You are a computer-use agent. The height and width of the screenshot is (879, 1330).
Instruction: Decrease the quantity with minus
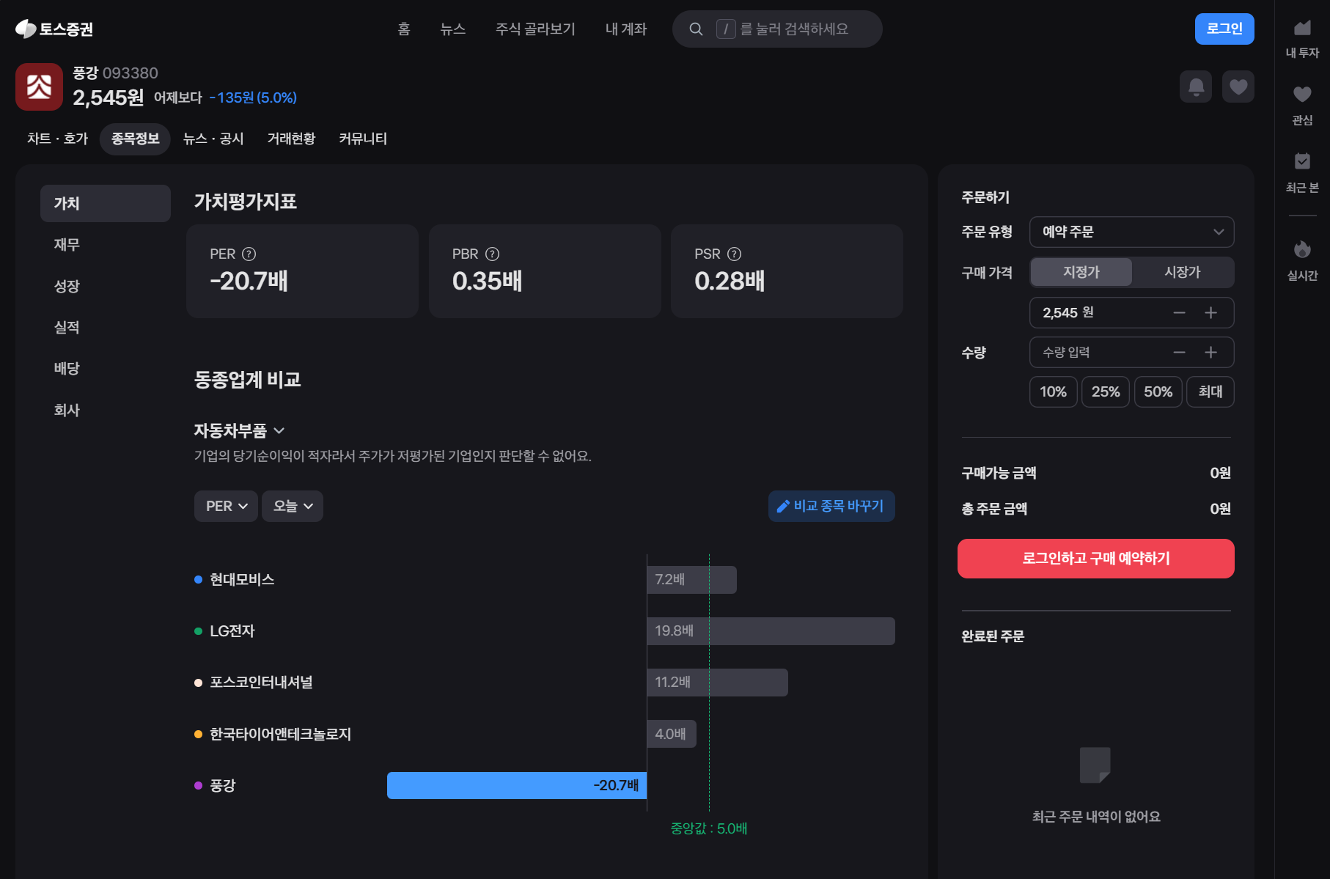[1179, 353]
